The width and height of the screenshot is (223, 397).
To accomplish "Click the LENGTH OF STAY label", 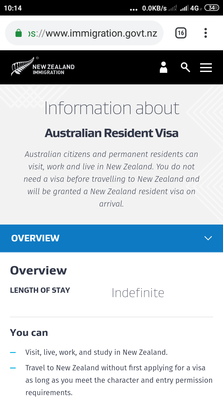I will (x=40, y=290).
